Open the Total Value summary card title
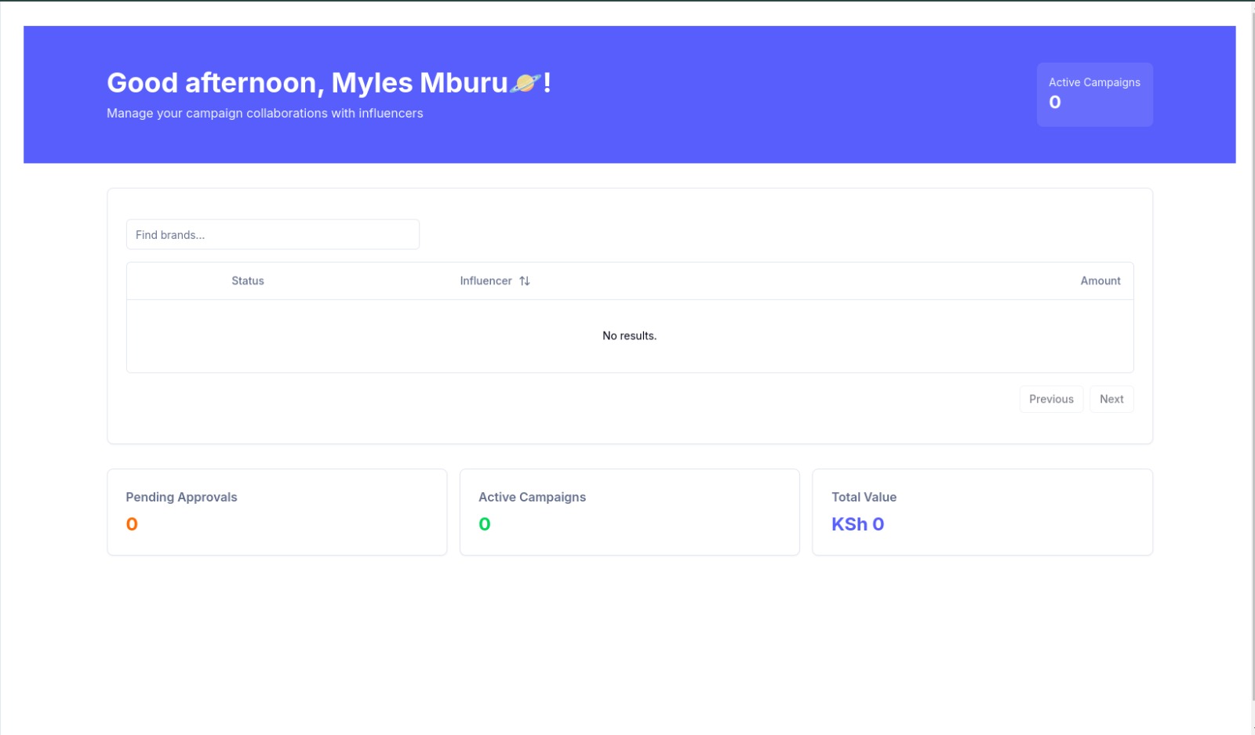Image resolution: width=1255 pixels, height=735 pixels. tap(864, 497)
